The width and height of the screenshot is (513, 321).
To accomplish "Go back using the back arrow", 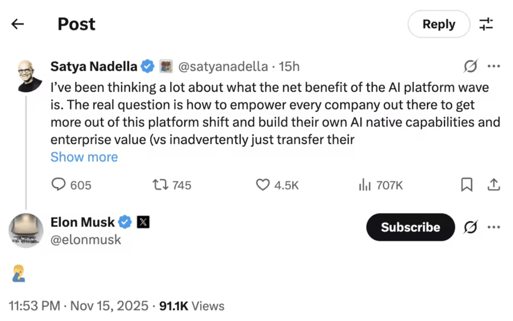I will click(18, 24).
